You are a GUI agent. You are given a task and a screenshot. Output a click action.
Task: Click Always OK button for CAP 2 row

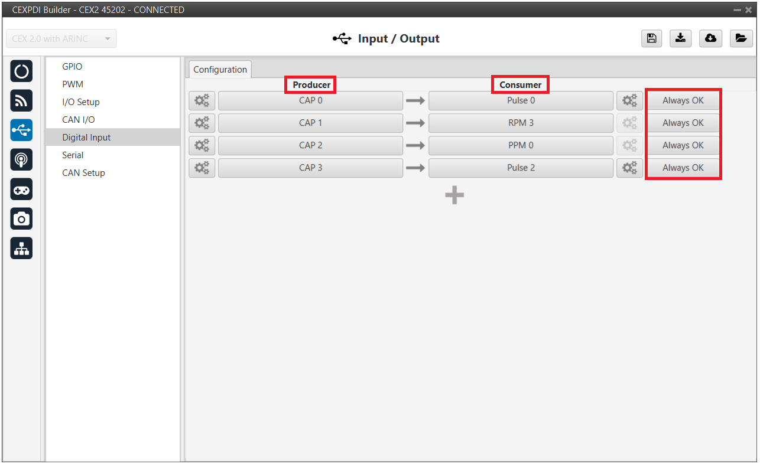pos(683,146)
